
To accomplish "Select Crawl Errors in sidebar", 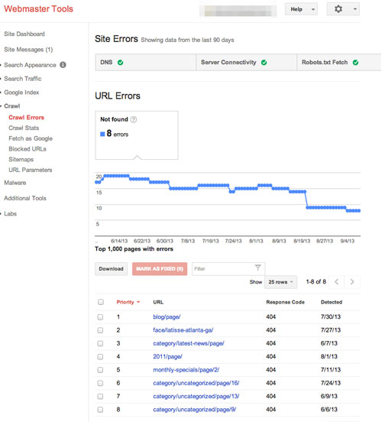I will [27, 117].
